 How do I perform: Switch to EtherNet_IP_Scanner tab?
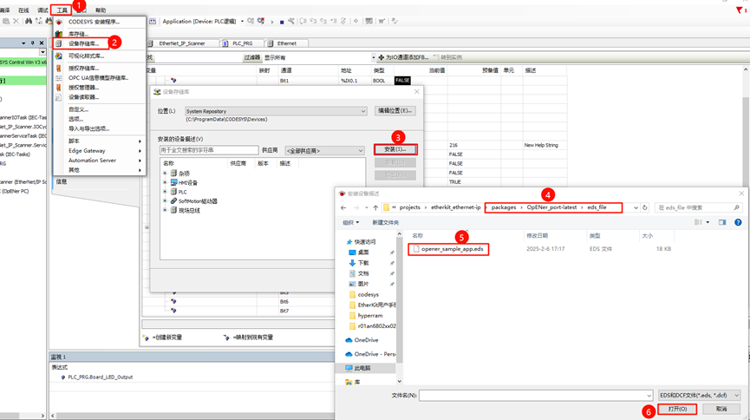pos(182,43)
